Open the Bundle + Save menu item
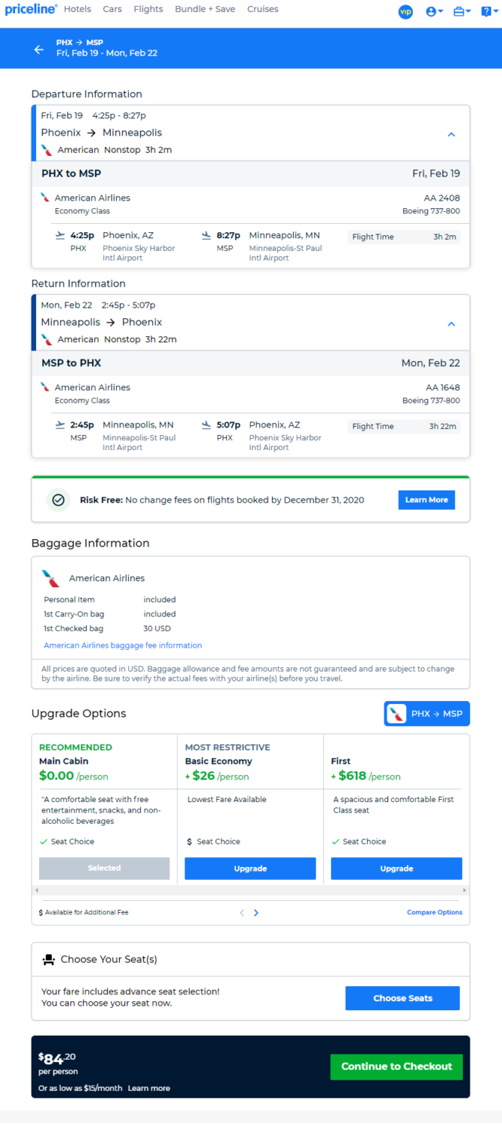The height and width of the screenshot is (1124, 502). (x=205, y=9)
